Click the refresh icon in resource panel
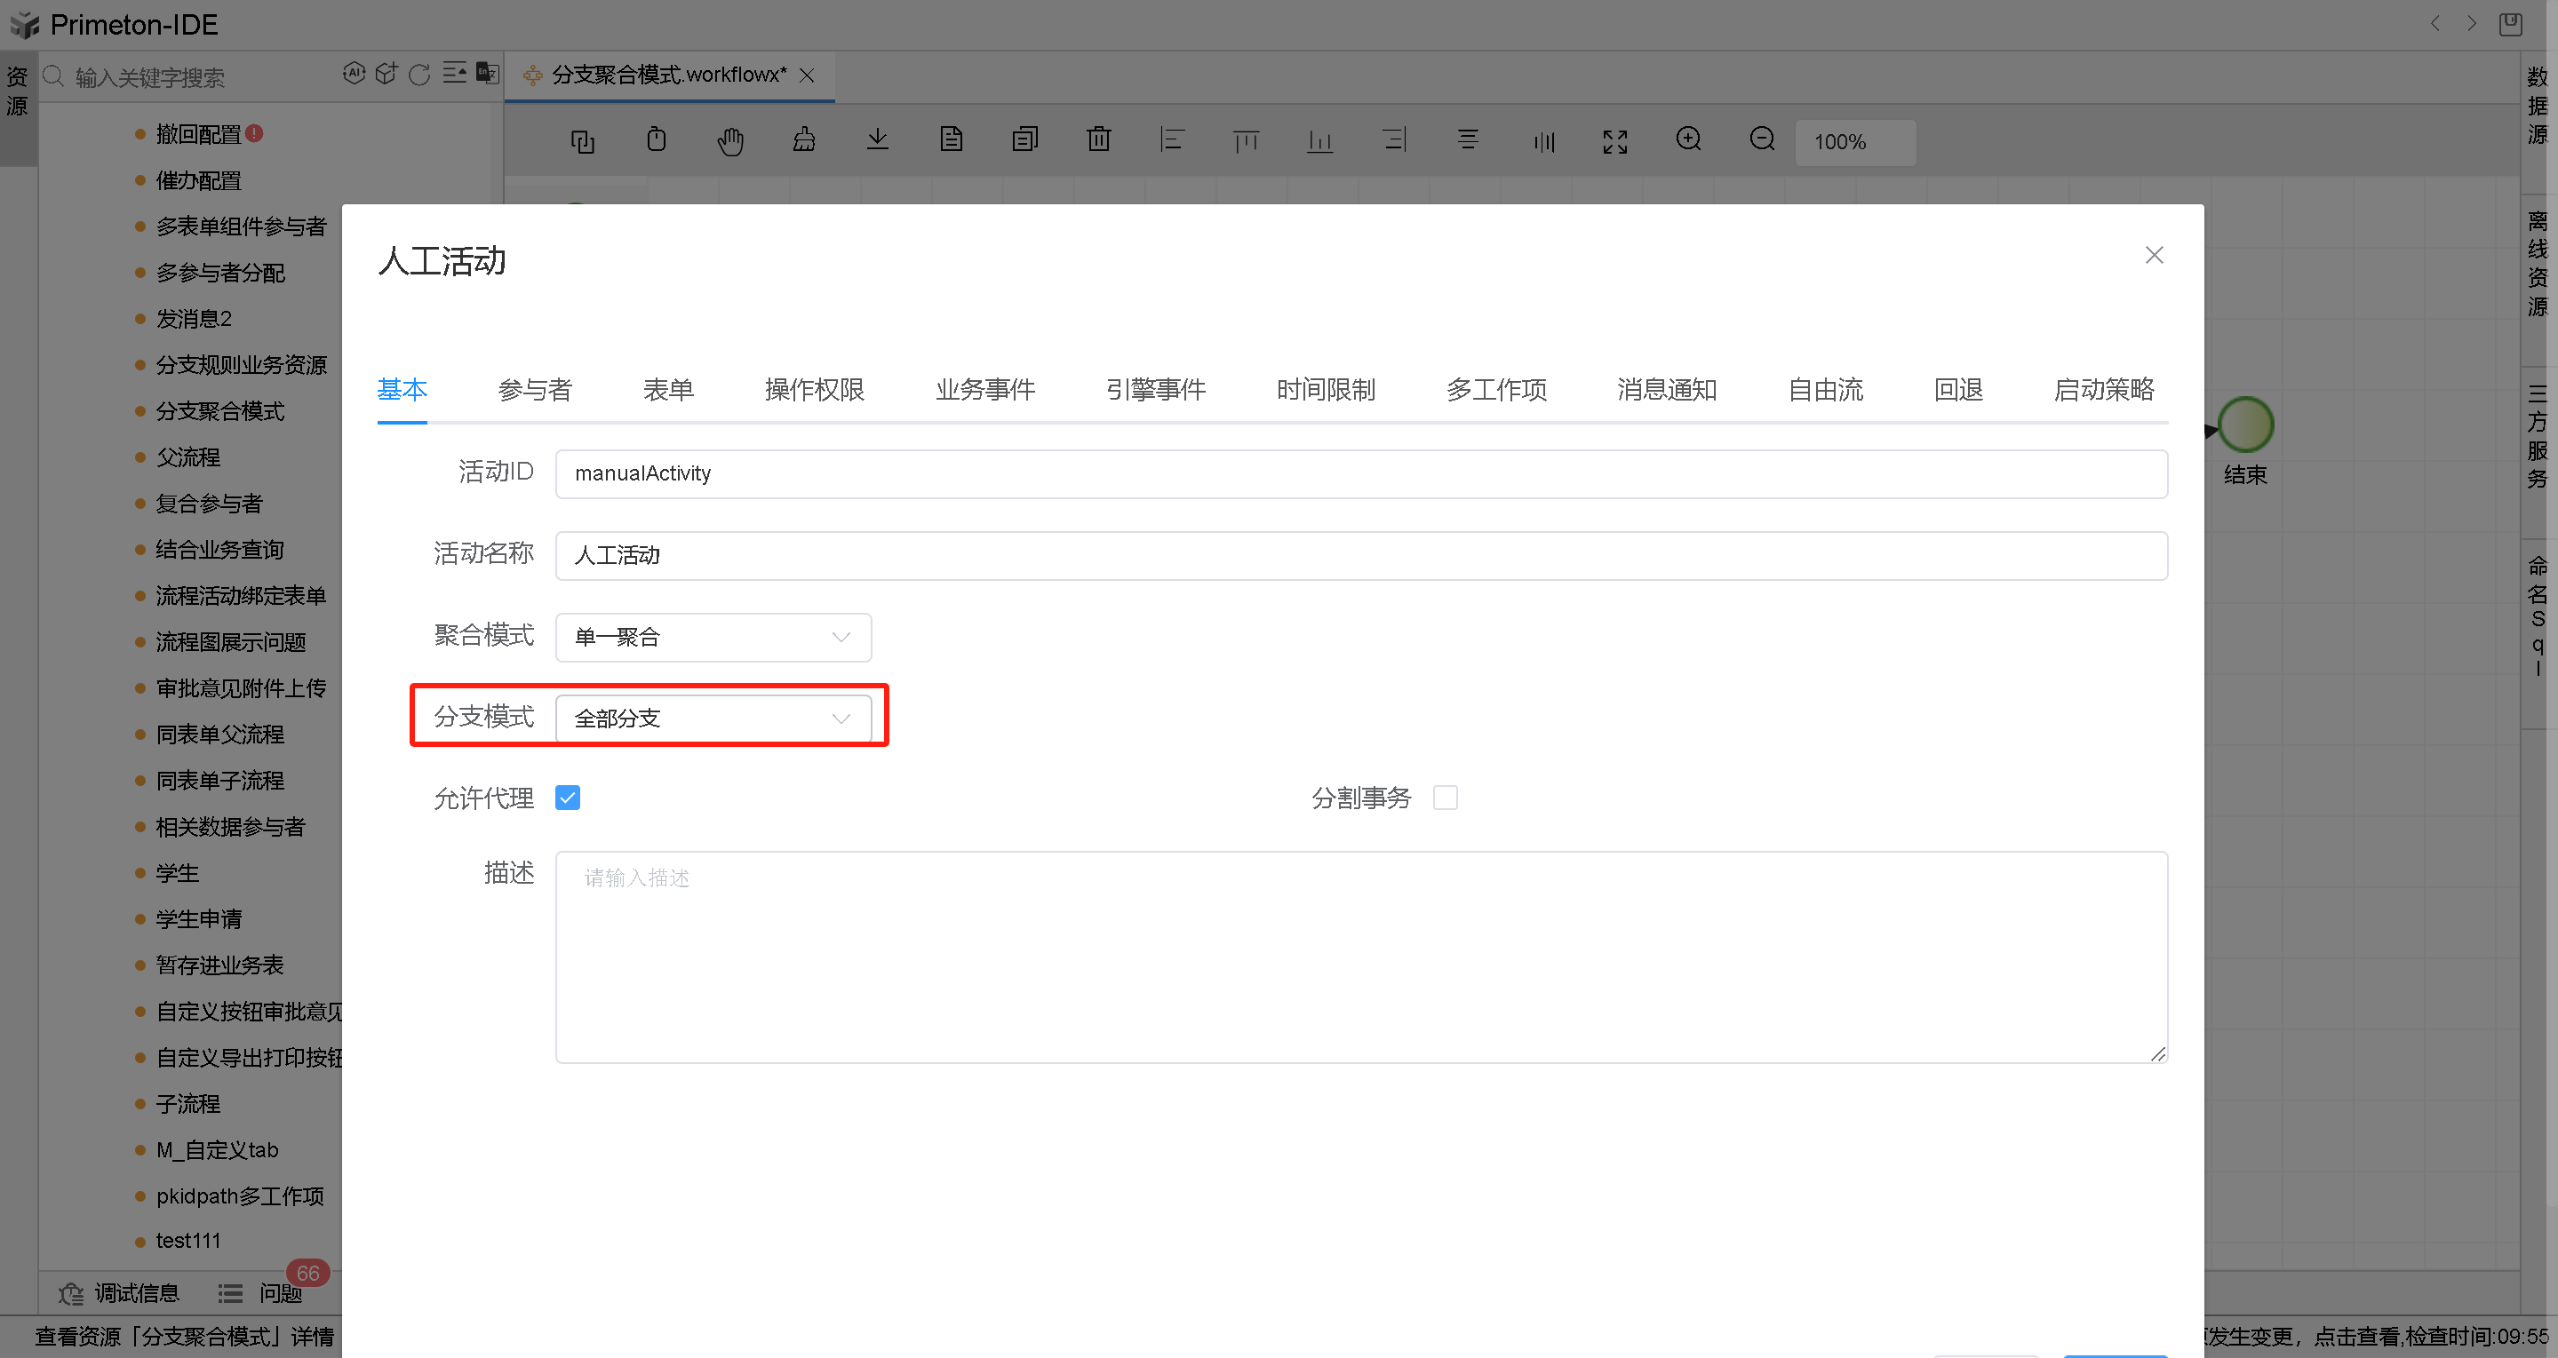 coord(419,75)
